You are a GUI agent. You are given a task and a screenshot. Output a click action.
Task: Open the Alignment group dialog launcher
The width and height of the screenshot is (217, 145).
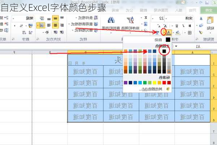[x=37, y=40]
